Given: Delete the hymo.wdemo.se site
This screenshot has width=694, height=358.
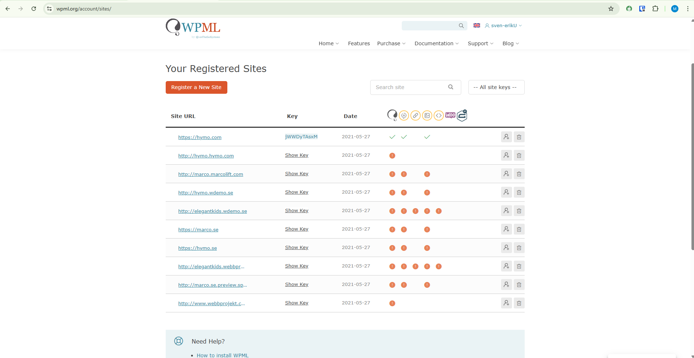Looking at the screenshot, I should [519, 192].
